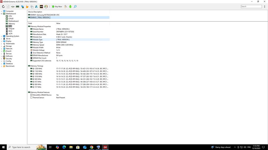
Task: Select Chipset in the tree
Action: [x=11, y=29]
